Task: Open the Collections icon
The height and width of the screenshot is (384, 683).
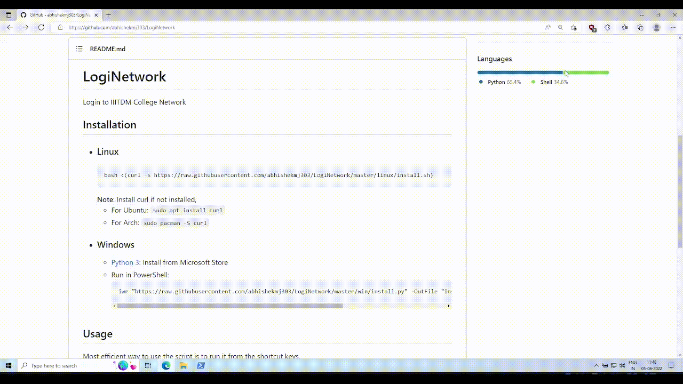Action: (x=640, y=27)
